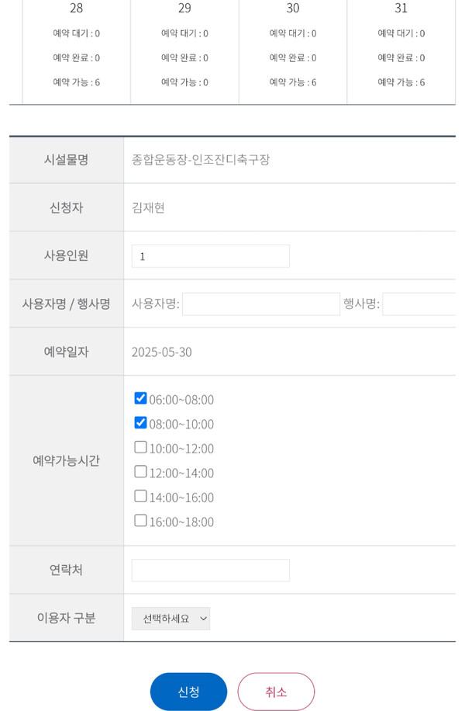Select calendar day 31
The height and width of the screenshot is (711, 465).
coord(401,9)
